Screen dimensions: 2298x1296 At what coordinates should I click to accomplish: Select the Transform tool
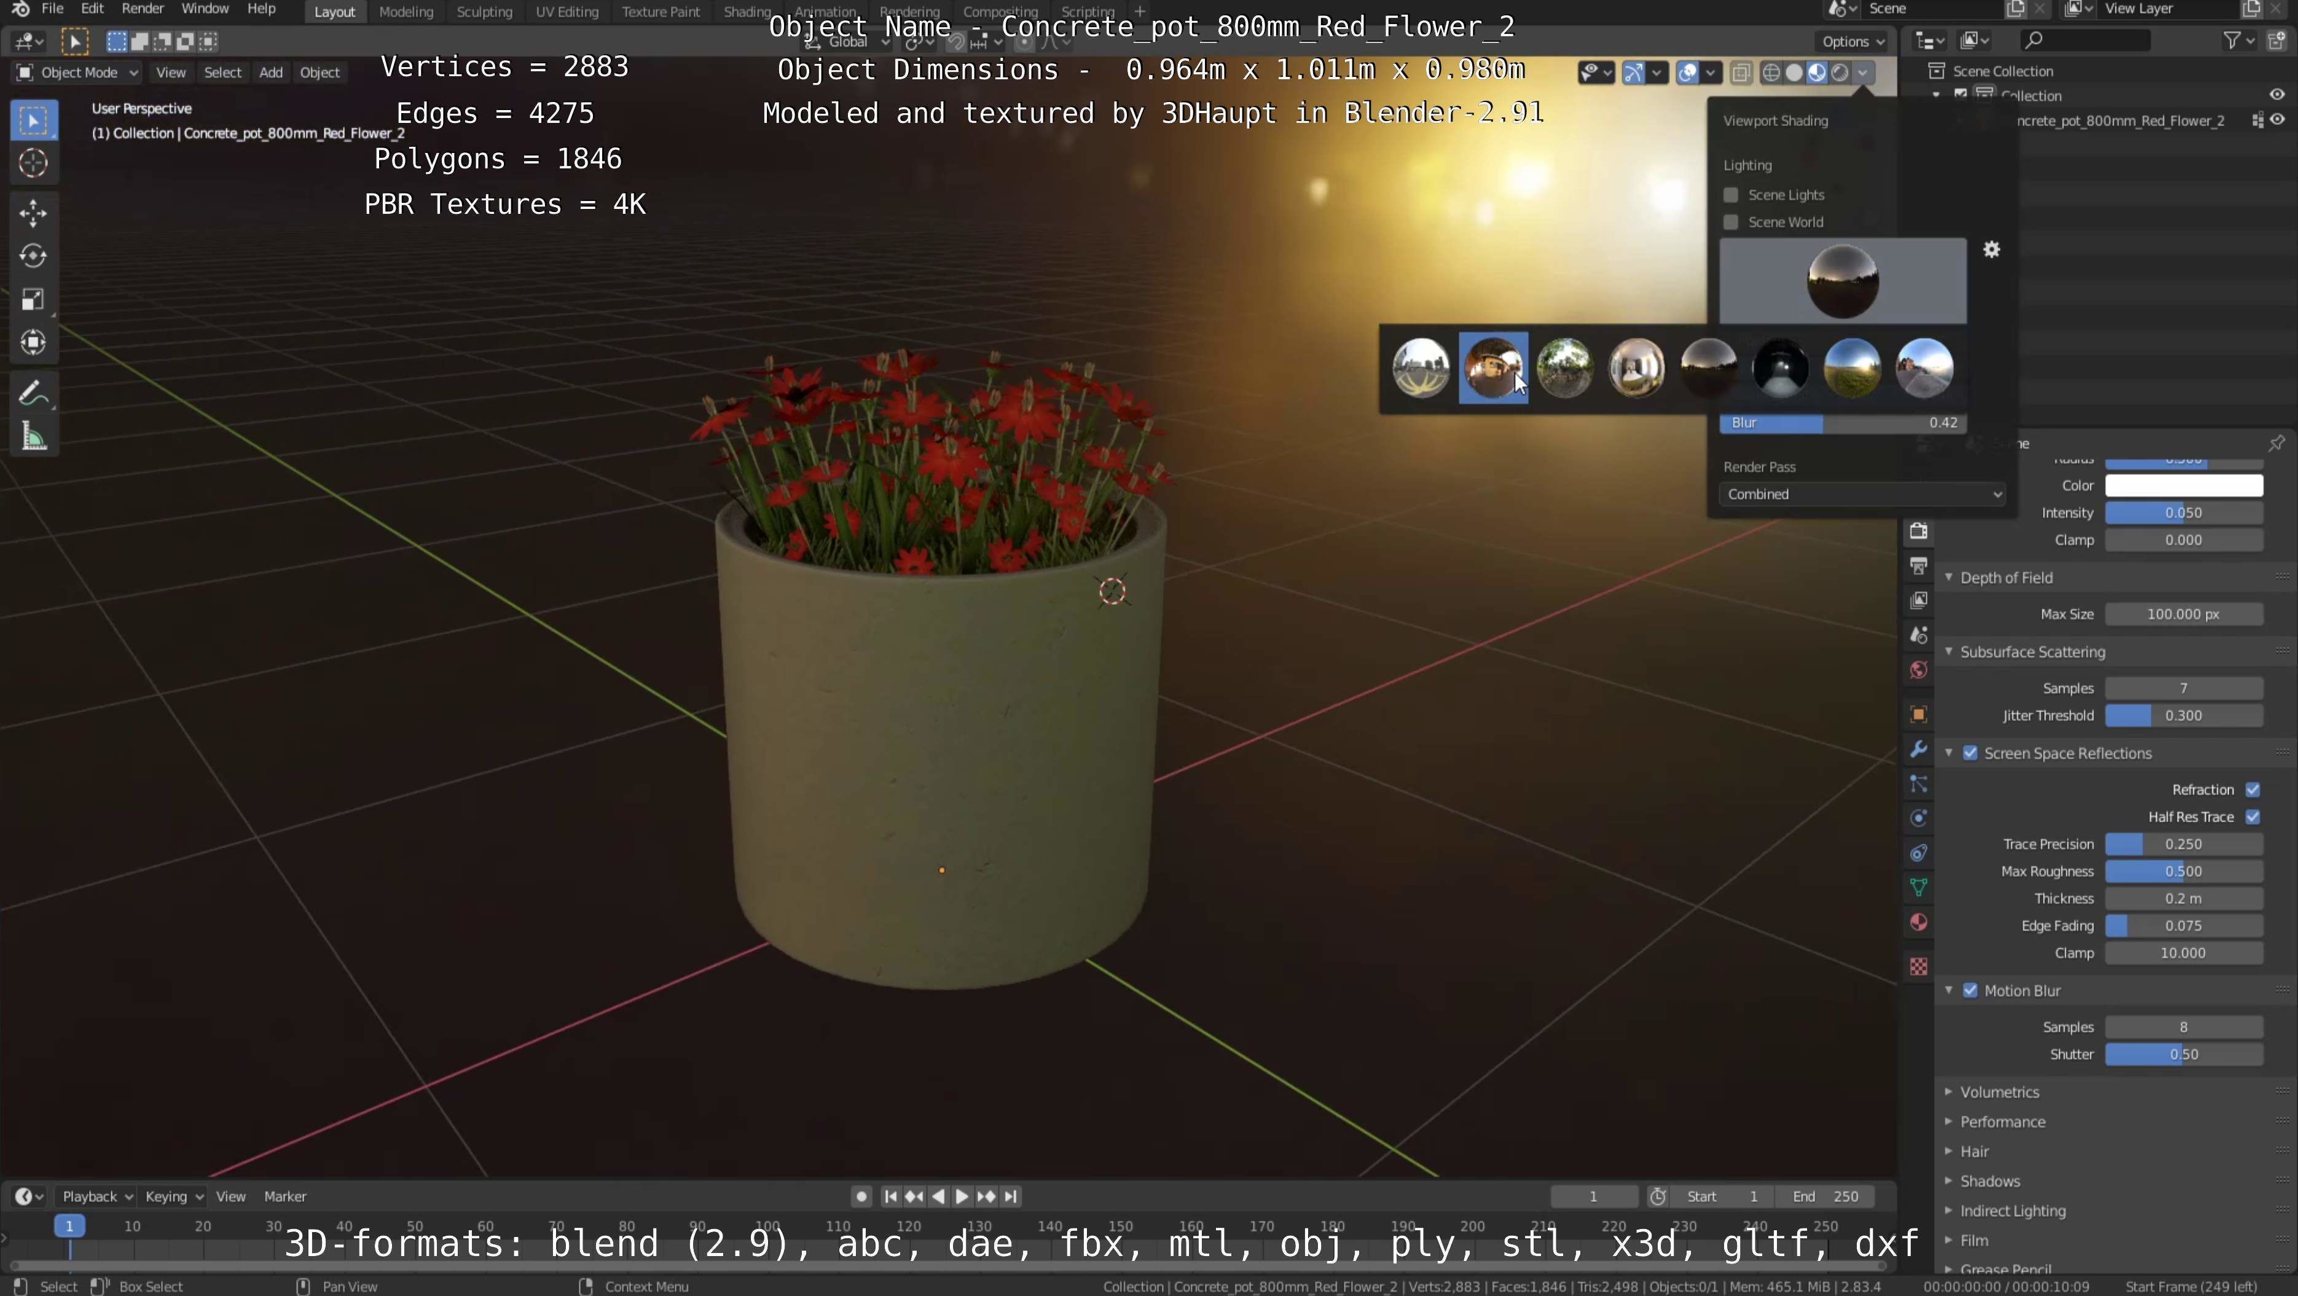coord(33,342)
